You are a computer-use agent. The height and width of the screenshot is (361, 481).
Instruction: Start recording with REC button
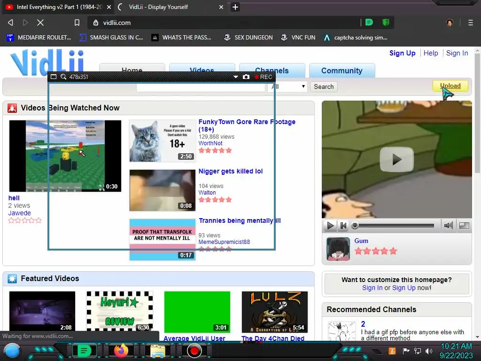coord(263,77)
